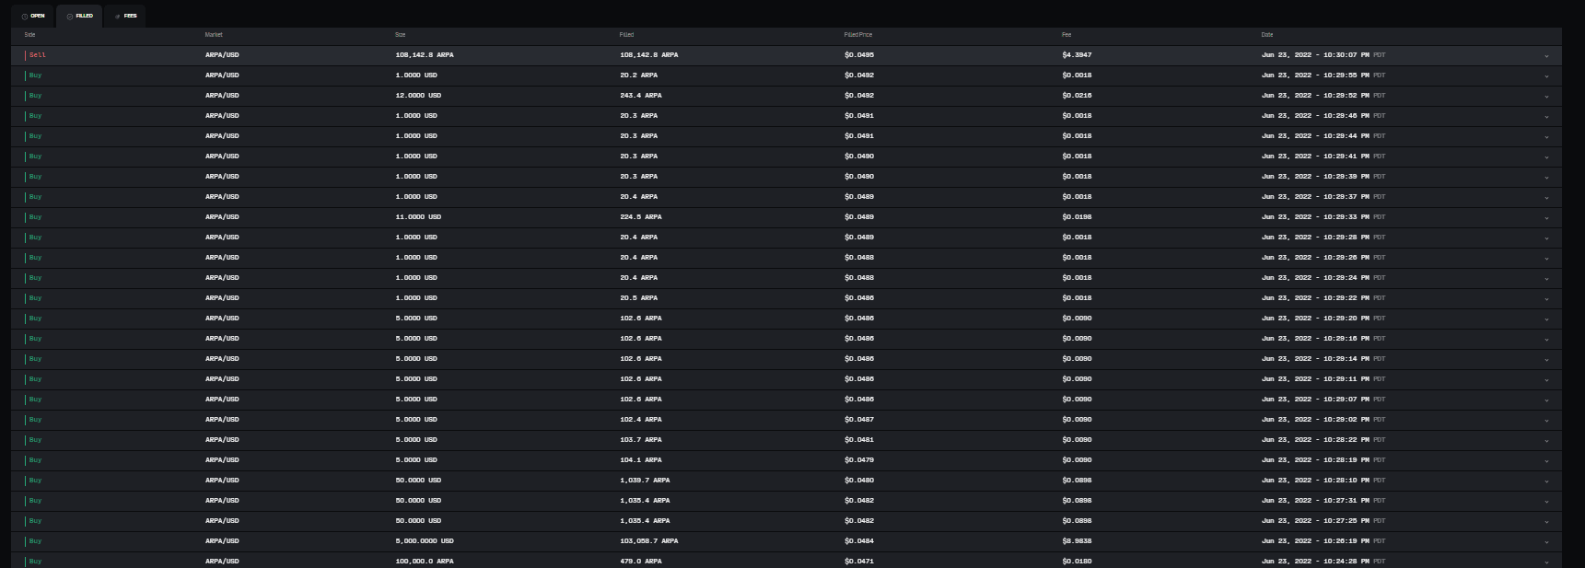Image resolution: width=1585 pixels, height=568 pixels.
Task: Click the 224.5 ARPA filled amount
Action: coord(641,217)
